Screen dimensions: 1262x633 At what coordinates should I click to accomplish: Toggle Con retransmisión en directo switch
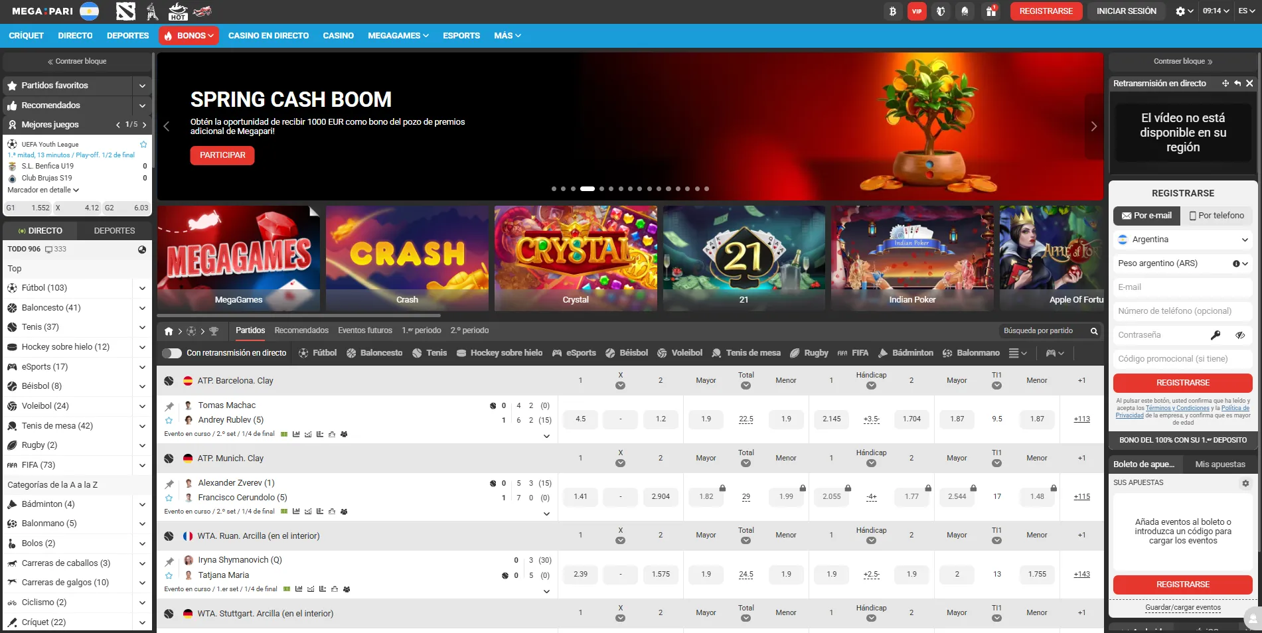point(172,353)
